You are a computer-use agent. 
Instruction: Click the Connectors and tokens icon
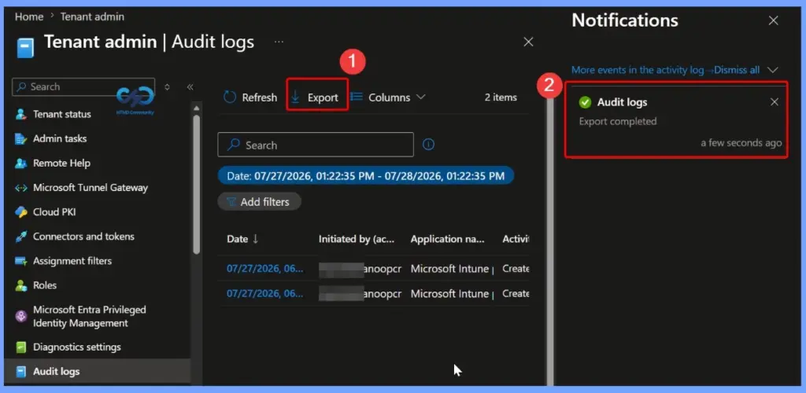(x=21, y=237)
